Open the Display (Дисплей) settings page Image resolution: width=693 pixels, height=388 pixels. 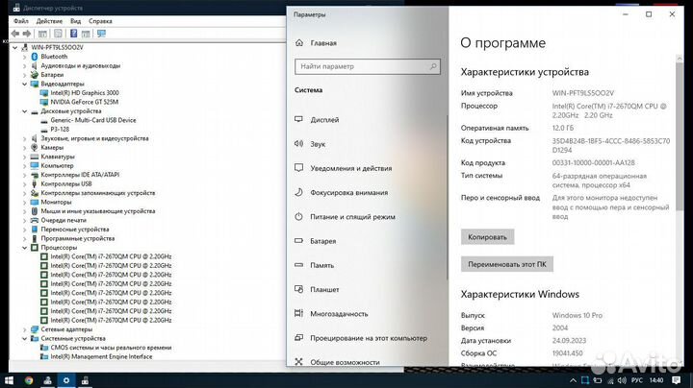click(323, 120)
